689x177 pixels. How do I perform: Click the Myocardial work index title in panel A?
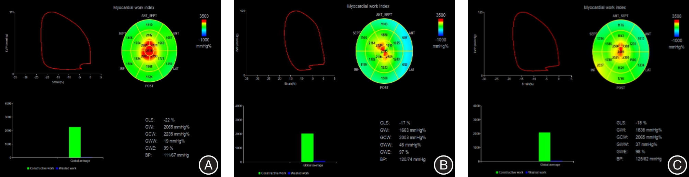[134, 8]
